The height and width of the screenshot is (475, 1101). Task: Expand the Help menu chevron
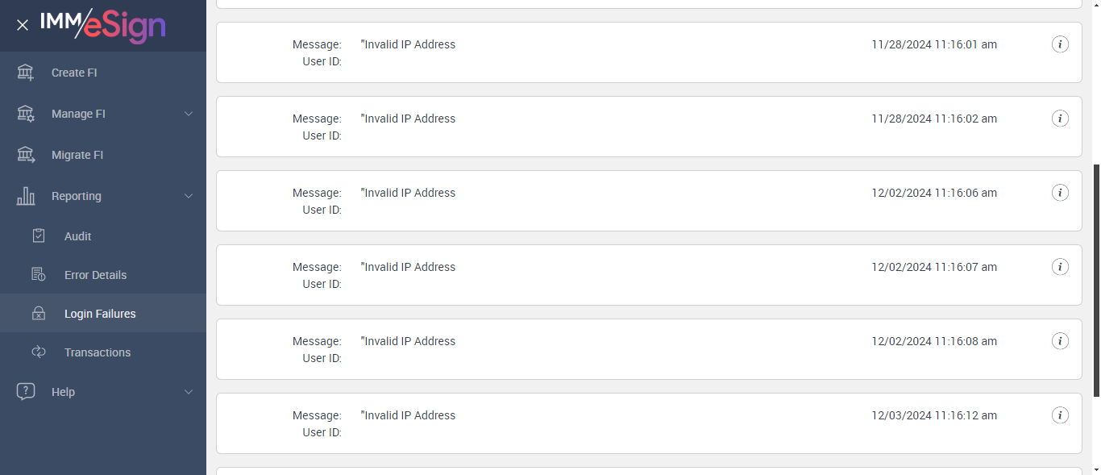(189, 392)
